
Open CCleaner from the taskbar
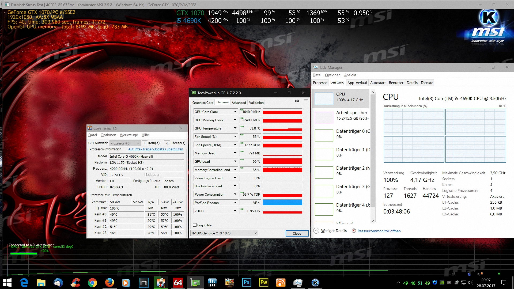tap(75, 283)
